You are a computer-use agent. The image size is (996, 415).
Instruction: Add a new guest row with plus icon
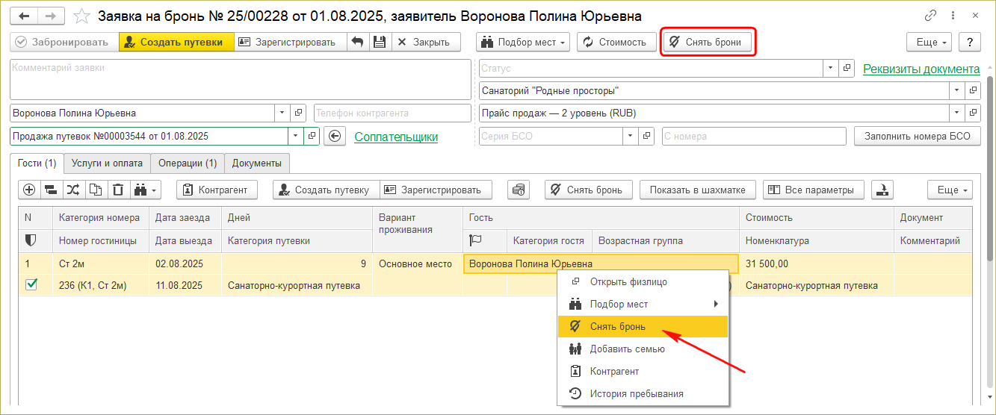[29, 190]
